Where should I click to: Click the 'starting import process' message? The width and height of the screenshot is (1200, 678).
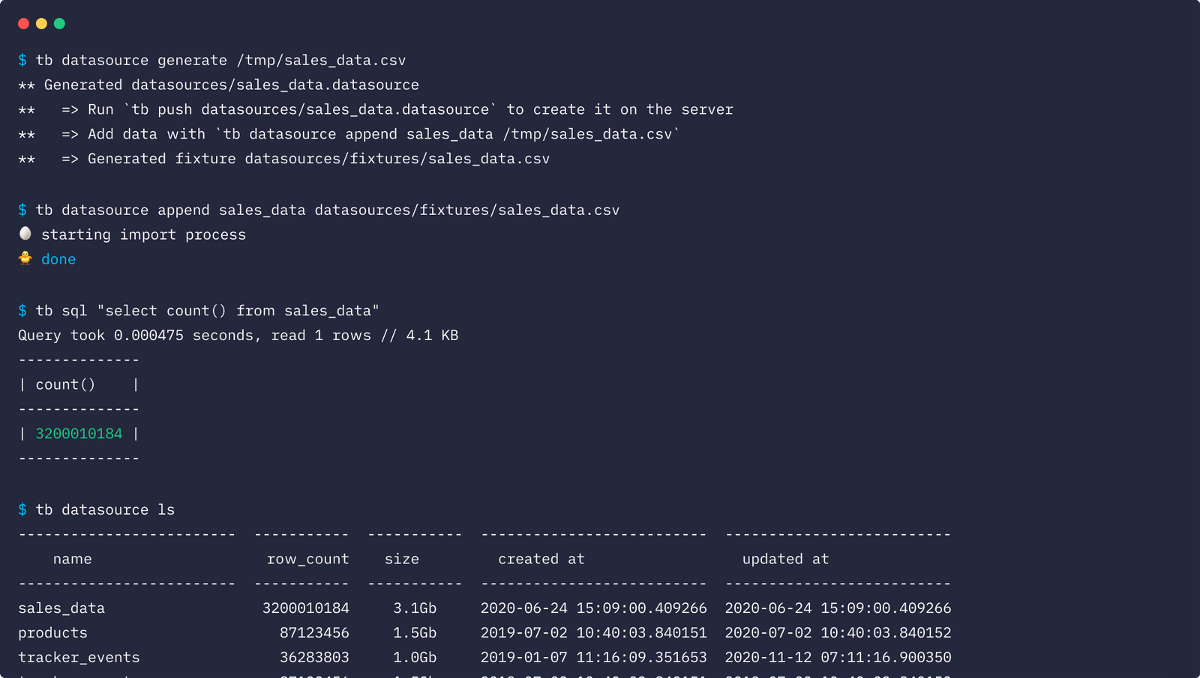pos(143,234)
